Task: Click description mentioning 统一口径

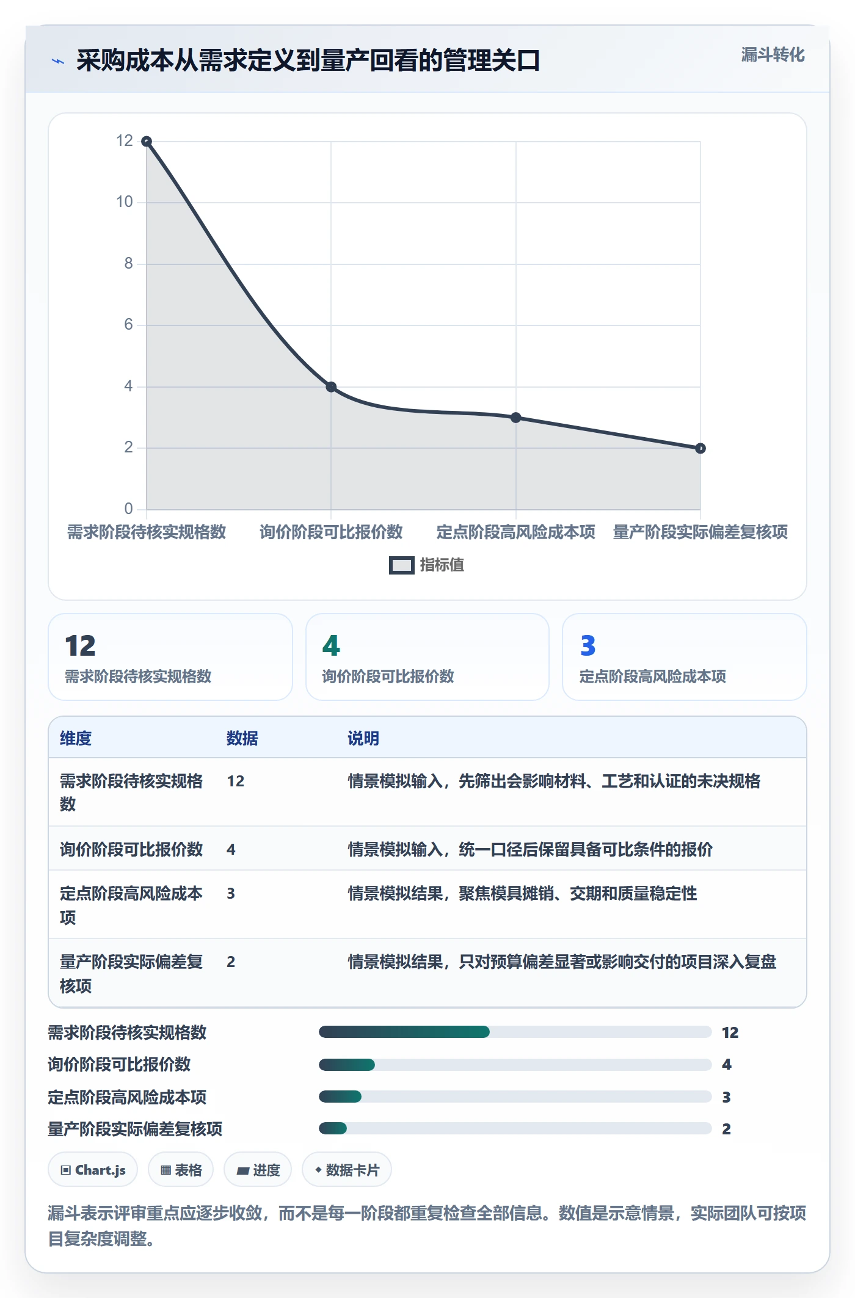Action: (530, 849)
